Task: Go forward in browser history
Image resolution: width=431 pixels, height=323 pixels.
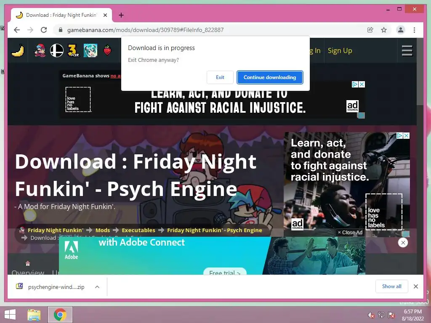Action: 30,30
